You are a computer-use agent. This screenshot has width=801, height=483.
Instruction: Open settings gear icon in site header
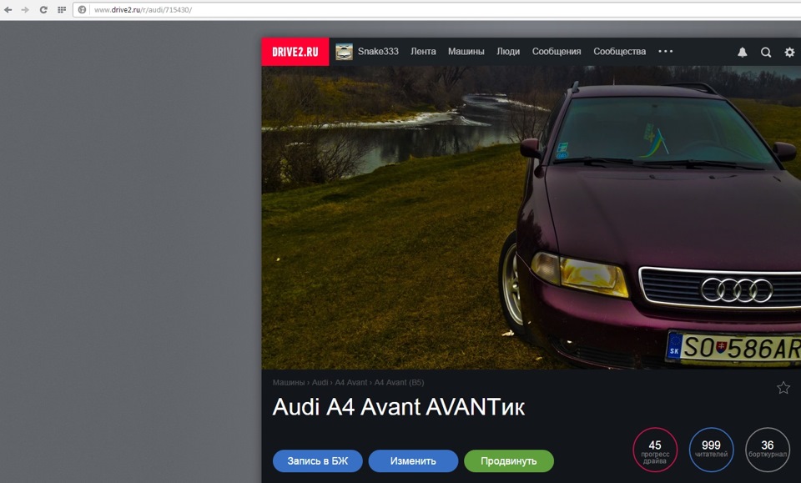pyautogui.click(x=790, y=52)
